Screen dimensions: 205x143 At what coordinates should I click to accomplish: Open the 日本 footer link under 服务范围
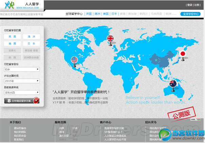click(75, 128)
